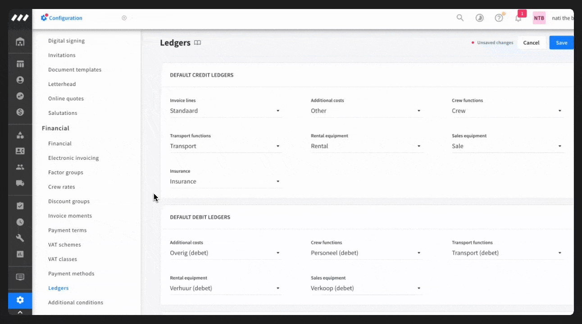Screen dimensions: 582x324
Task: Open Salutations settings
Action: (63, 113)
